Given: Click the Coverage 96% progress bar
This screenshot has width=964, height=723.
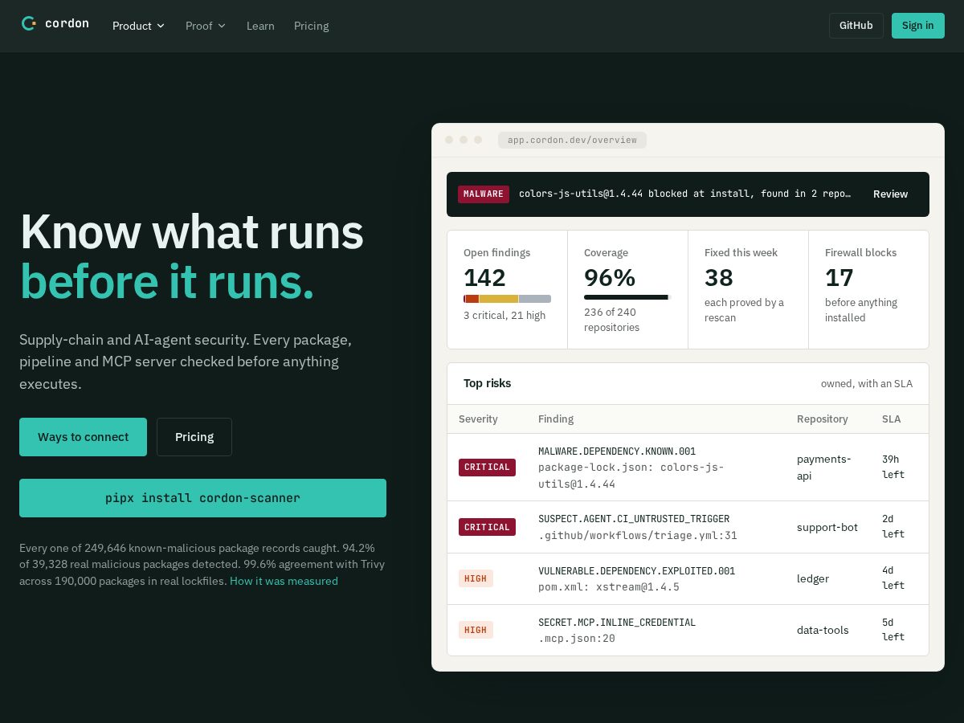Looking at the screenshot, I should [627, 297].
